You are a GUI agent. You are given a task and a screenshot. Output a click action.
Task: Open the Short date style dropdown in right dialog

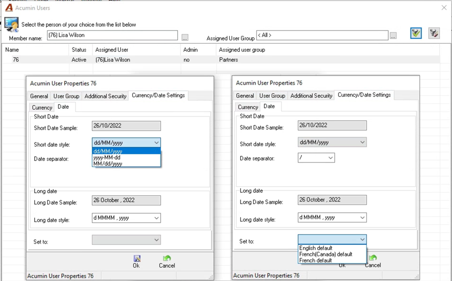pyautogui.click(x=362, y=142)
